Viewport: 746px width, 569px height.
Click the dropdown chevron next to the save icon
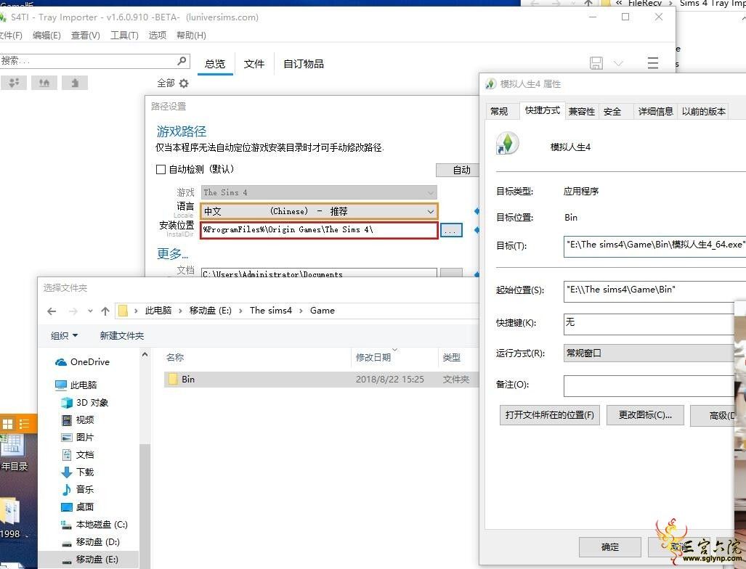point(618,62)
